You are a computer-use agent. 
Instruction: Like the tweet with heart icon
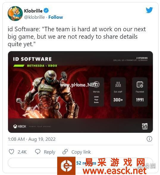[11, 152]
